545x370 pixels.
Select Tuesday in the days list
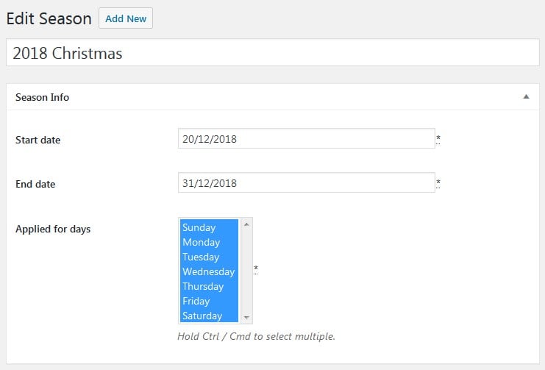(x=209, y=257)
